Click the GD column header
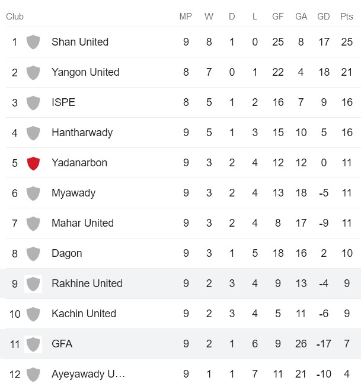The width and height of the screenshot is (361, 390). [x=324, y=17]
